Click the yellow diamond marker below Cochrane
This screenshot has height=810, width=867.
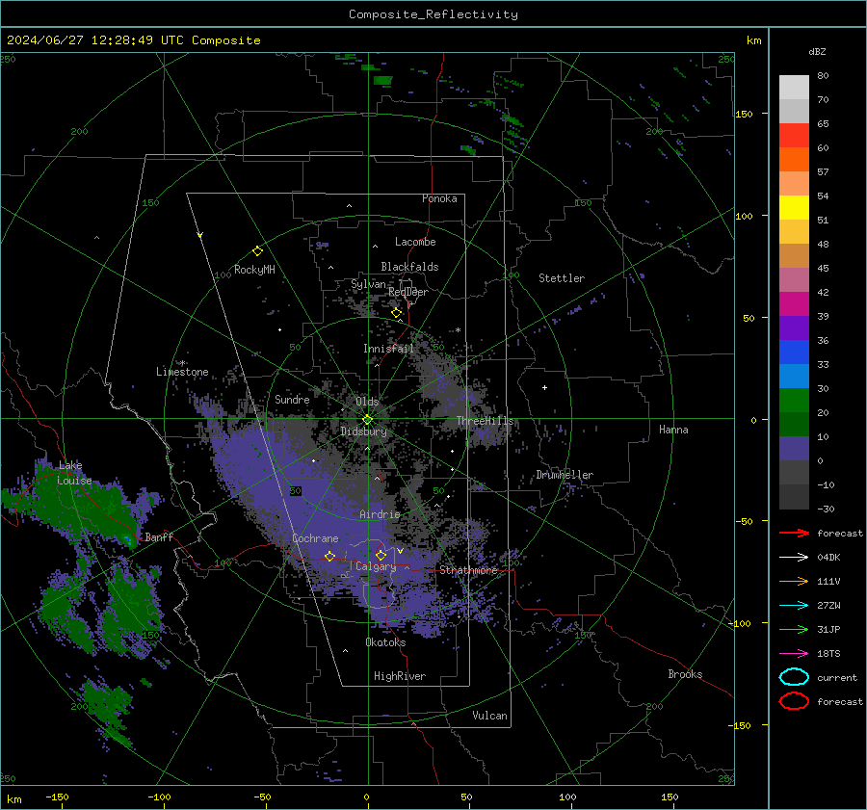(329, 556)
